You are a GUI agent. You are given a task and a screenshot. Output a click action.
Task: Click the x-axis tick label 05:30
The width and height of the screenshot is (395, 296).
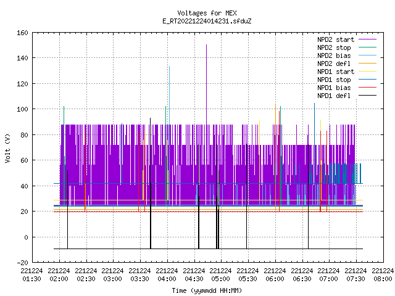click(247, 279)
